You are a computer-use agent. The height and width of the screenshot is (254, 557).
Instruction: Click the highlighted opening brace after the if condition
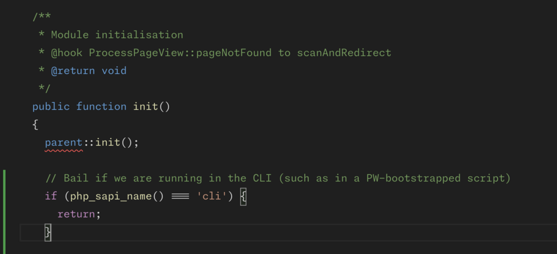(x=243, y=196)
